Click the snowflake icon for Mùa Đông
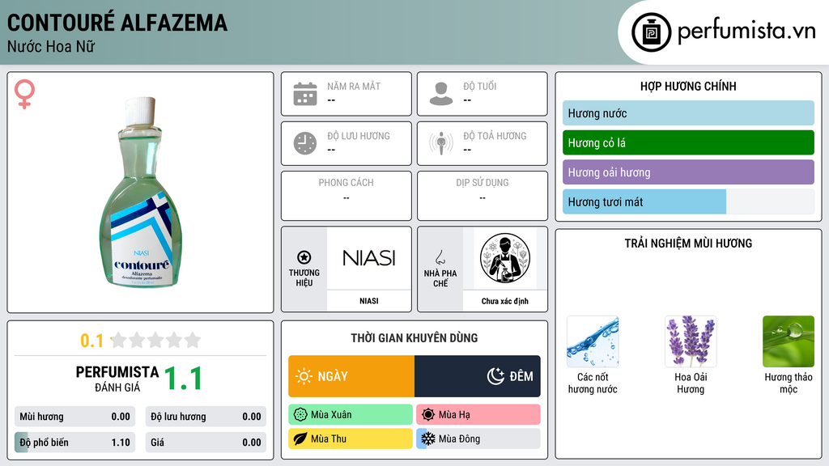The width and height of the screenshot is (829, 466). (427, 438)
